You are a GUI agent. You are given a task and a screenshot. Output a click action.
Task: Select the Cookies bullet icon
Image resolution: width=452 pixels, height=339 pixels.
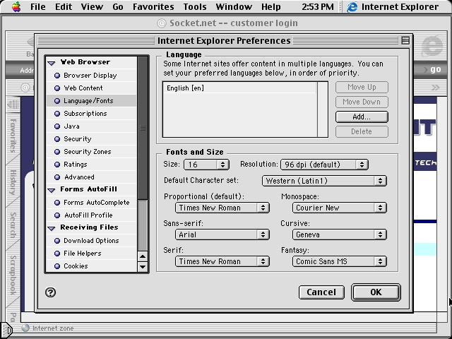(x=57, y=266)
